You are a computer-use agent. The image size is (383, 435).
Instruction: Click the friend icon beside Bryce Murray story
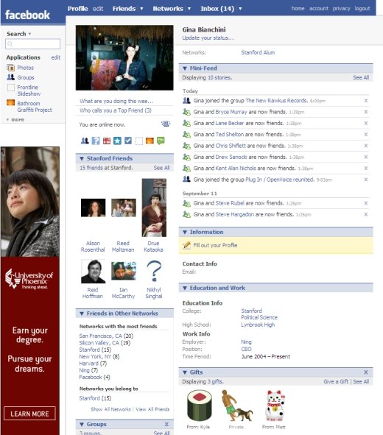pyautogui.click(x=186, y=112)
